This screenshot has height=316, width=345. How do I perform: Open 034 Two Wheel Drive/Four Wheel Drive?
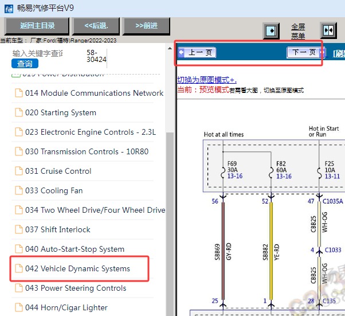click(x=95, y=210)
